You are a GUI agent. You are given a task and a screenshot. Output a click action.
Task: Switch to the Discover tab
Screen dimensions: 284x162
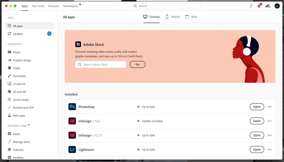[x=54, y=6]
